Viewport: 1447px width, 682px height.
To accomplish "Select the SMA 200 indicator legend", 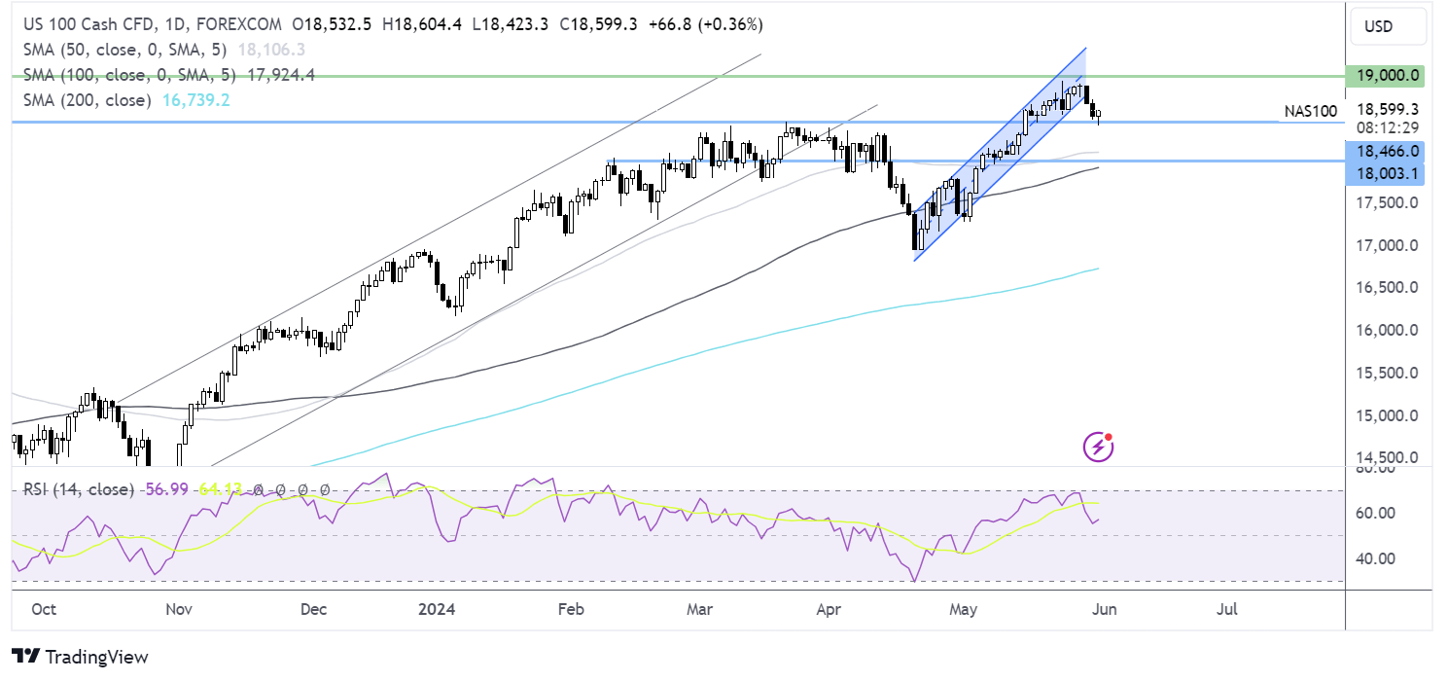I will (88, 100).
